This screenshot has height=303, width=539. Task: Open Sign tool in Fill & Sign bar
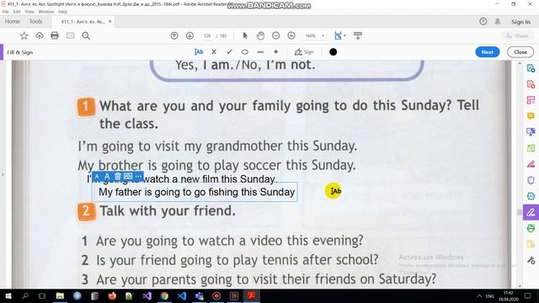pos(304,52)
